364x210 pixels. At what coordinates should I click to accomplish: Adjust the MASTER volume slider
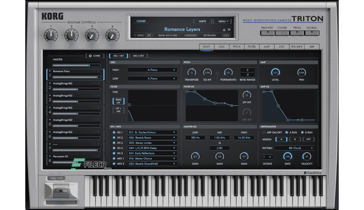click(x=76, y=66)
